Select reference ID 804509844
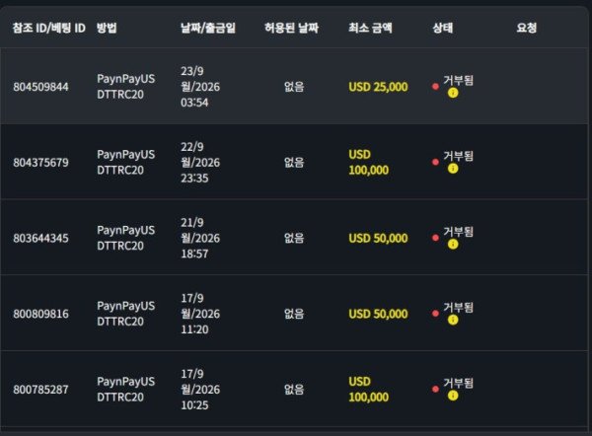The width and height of the screenshot is (592, 436). tap(40, 87)
